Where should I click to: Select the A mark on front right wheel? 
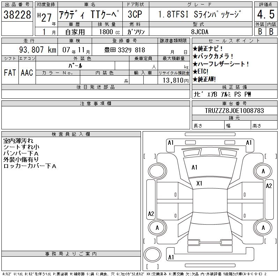click(263, 171)
